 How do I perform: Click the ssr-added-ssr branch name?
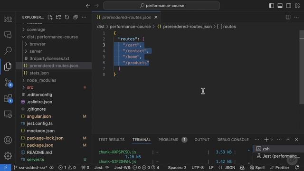coord(30,168)
